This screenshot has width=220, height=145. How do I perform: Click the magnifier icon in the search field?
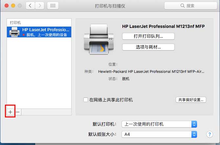tap(182, 6)
